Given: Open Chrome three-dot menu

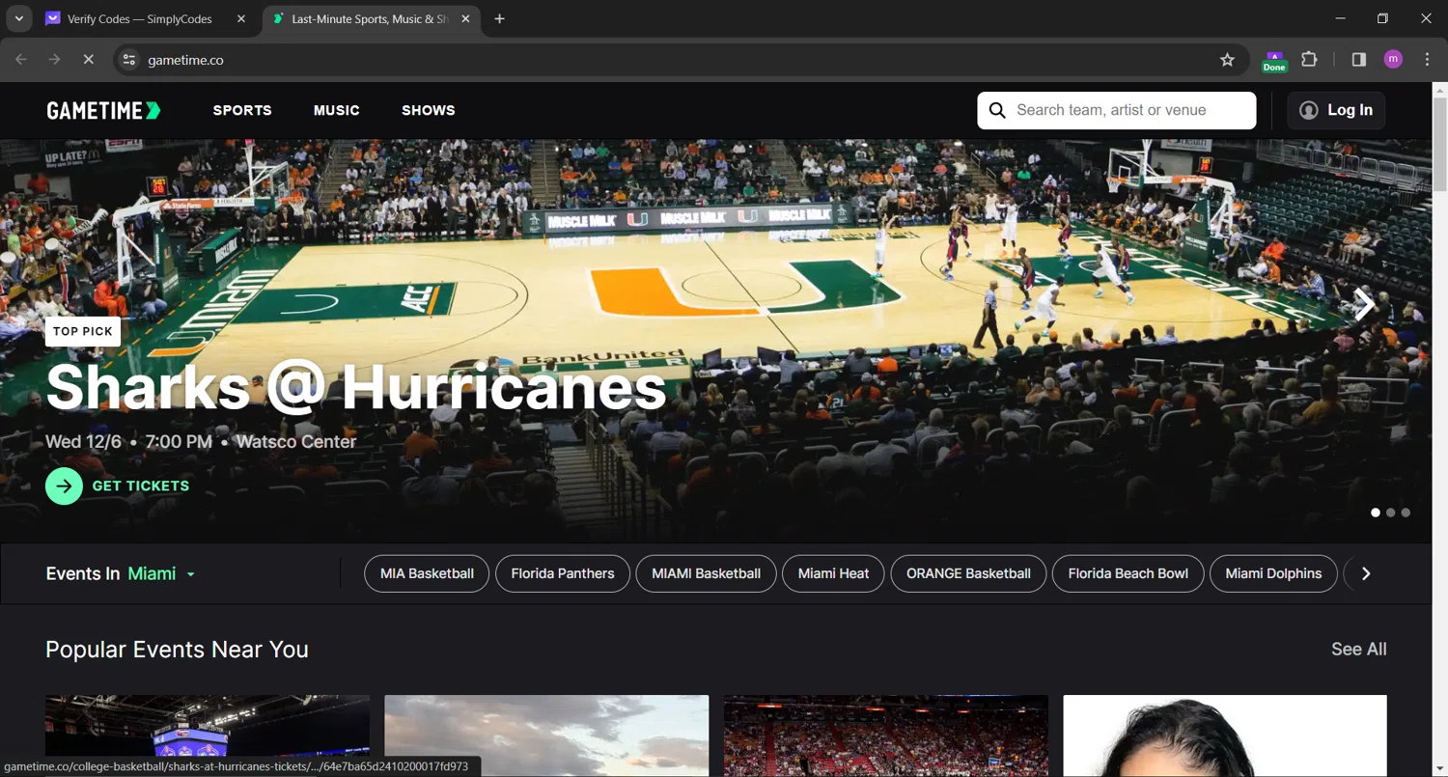Looking at the screenshot, I should (x=1427, y=60).
